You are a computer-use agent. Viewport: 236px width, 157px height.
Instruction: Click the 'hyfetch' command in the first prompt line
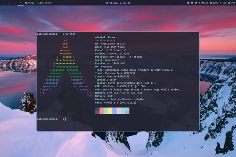(70, 34)
